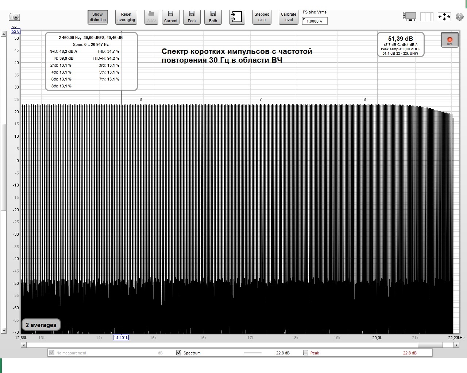Open the Calibrate level button
The image size is (467, 373).
(289, 17)
